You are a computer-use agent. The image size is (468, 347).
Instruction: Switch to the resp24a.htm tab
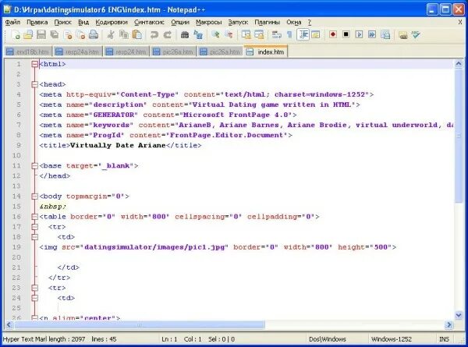tap(77, 51)
